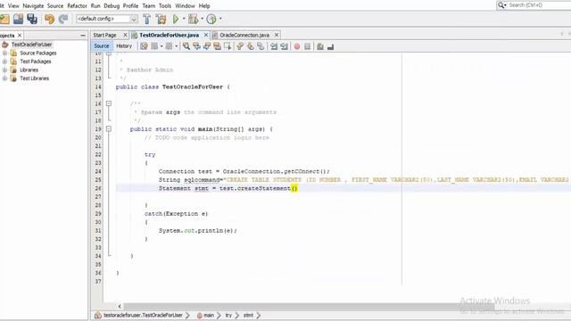This screenshot has width=571, height=321.
Task: Toggle Bookmark on current line
Action: [261, 46]
